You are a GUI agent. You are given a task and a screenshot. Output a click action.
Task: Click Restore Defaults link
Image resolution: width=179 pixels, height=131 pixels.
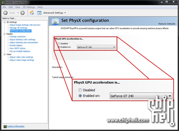pyautogui.click(x=167, y=24)
